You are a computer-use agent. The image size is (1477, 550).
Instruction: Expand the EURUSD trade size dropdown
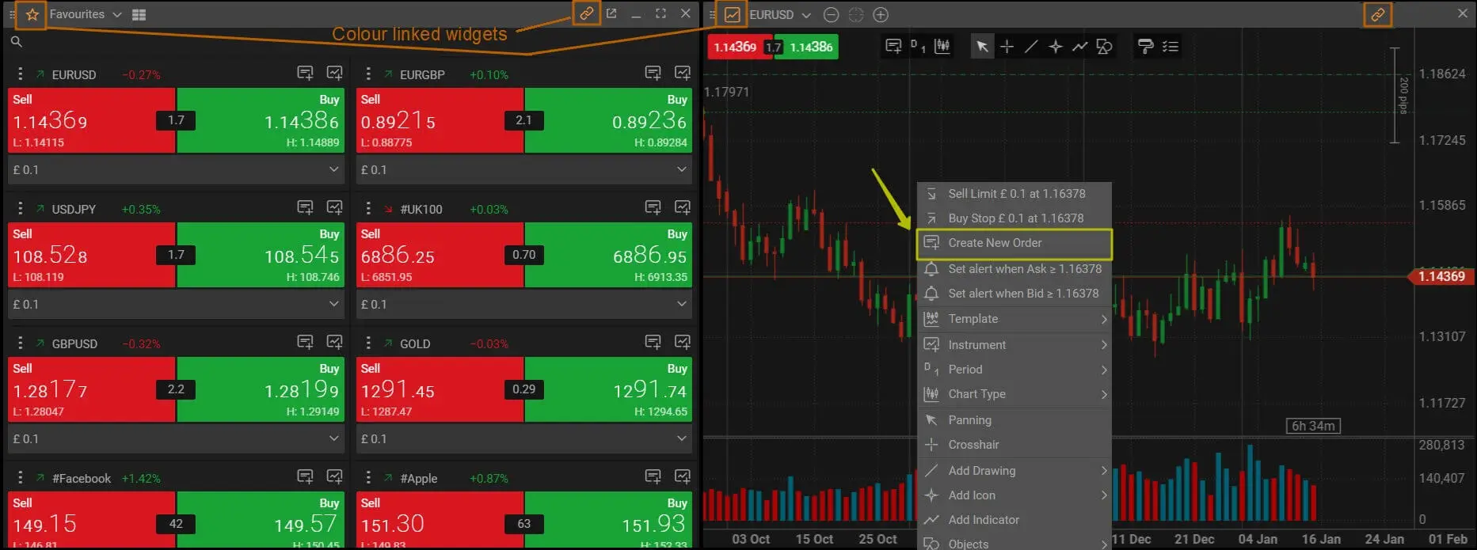point(176,169)
